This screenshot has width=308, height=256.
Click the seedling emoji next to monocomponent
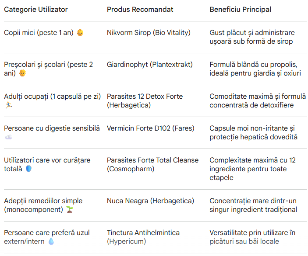tap(70, 210)
